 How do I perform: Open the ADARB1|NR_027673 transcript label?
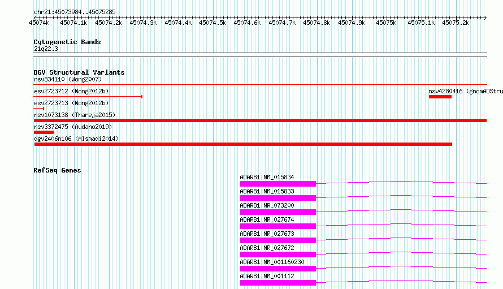pyautogui.click(x=267, y=234)
